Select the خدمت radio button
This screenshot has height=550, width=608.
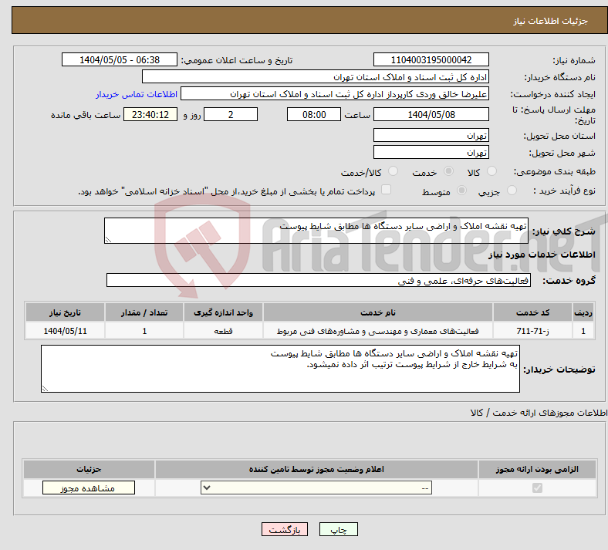[x=448, y=171]
